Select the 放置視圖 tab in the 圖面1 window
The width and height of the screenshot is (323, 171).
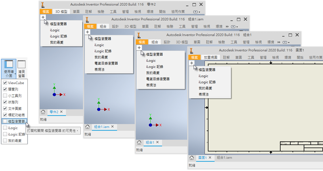[x=210, y=57]
